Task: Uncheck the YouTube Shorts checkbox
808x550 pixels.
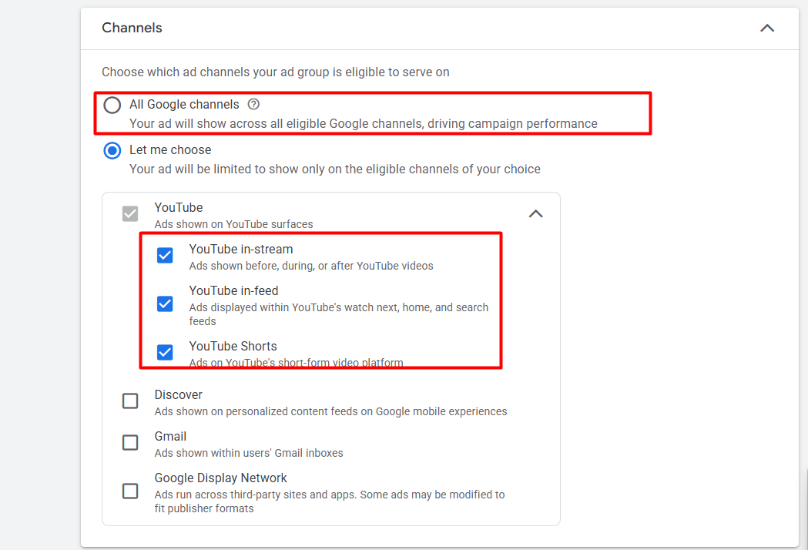Action: [165, 353]
